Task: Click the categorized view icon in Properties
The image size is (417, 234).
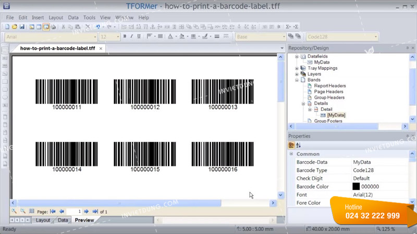Action: [291, 145]
